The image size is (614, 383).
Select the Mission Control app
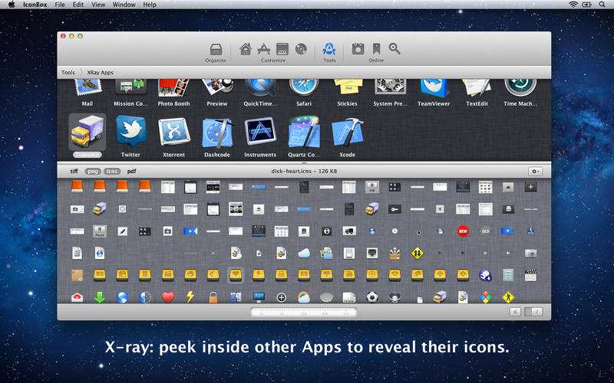tap(130, 92)
